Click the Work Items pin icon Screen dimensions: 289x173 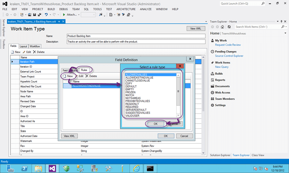click(x=212, y=63)
